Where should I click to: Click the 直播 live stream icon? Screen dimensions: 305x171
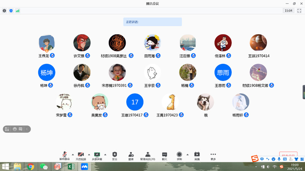coord(197,156)
